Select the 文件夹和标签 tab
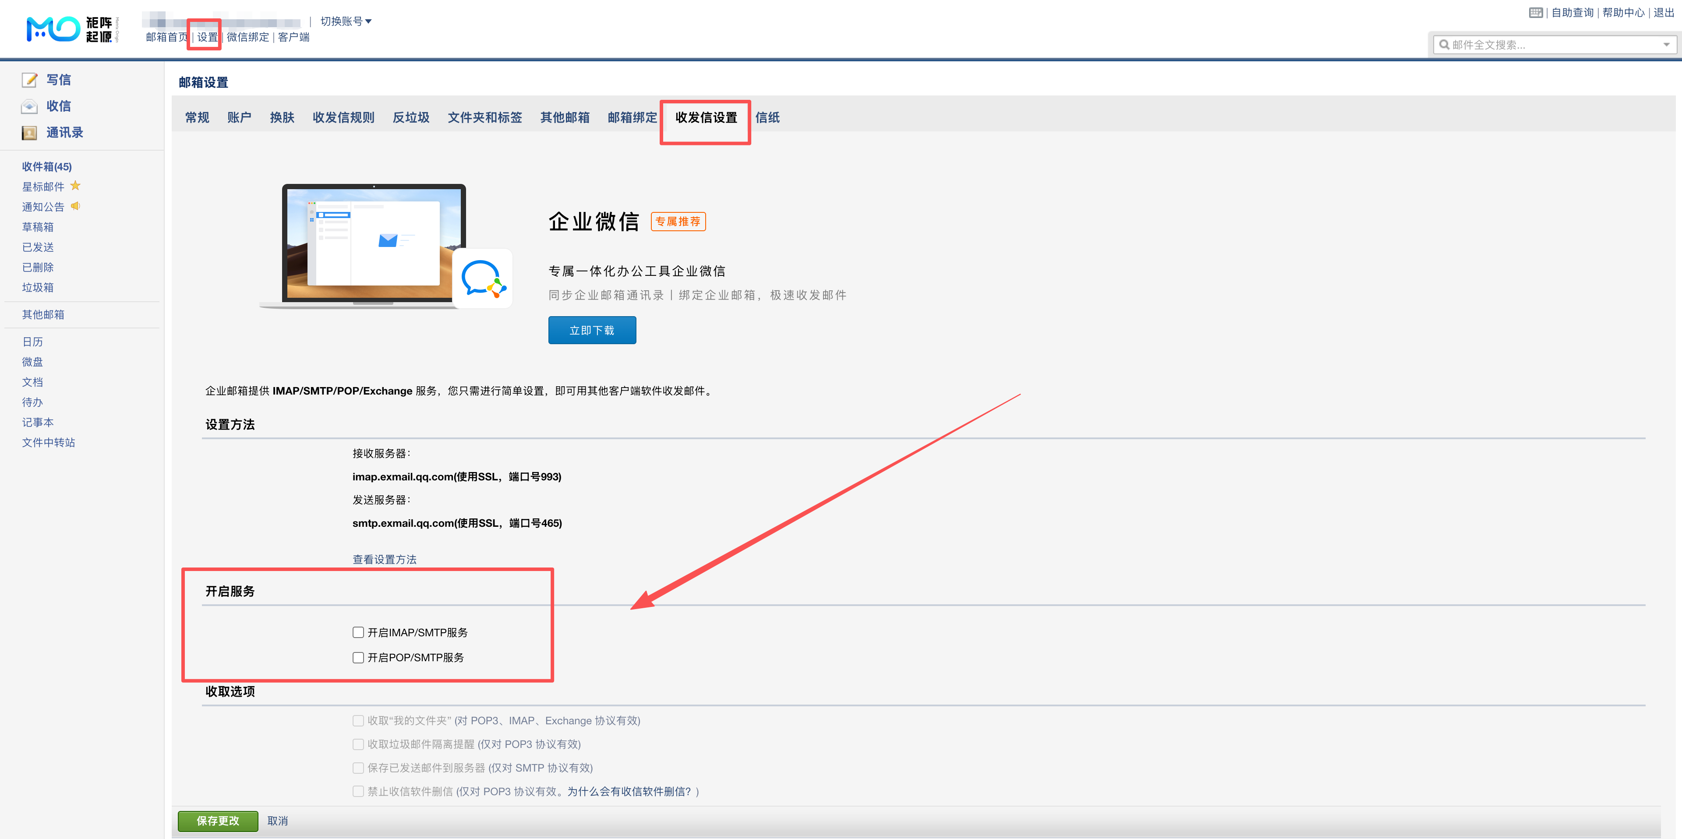 point(484,117)
